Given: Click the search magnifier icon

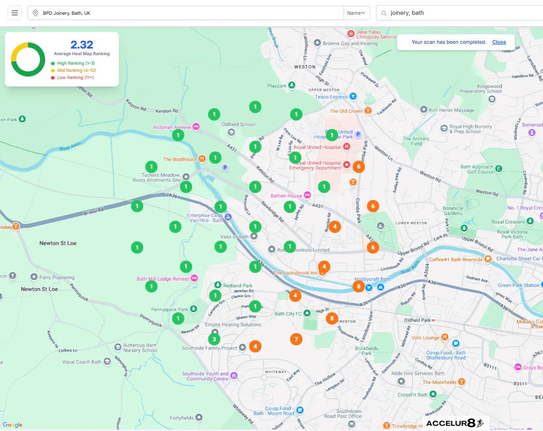Looking at the screenshot, I should [x=384, y=13].
